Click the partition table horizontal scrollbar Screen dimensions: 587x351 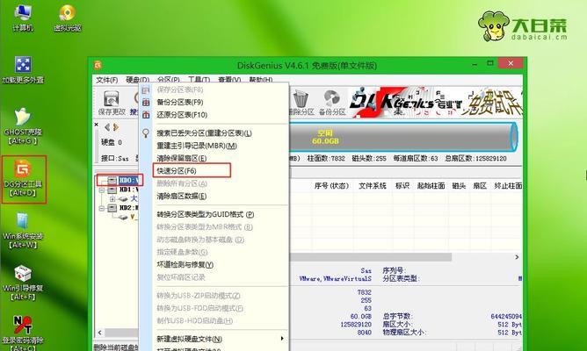tap(371, 257)
